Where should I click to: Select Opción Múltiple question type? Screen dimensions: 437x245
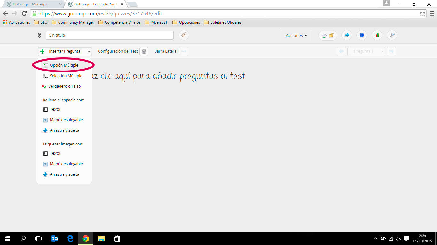(64, 65)
